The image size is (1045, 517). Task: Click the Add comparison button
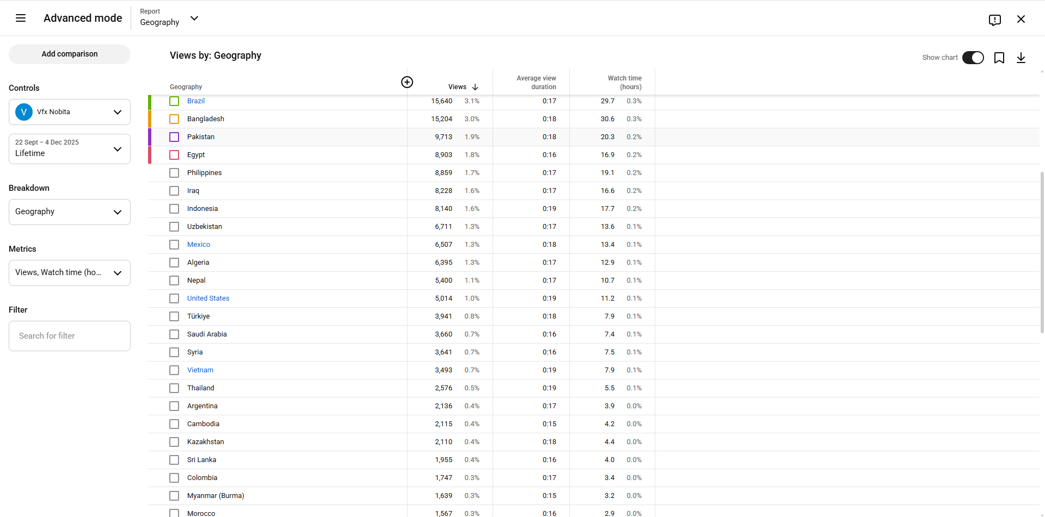click(70, 54)
